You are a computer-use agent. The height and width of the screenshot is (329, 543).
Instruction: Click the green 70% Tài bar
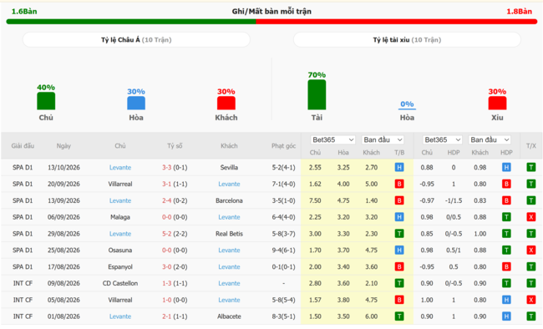(x=317, y=94)
